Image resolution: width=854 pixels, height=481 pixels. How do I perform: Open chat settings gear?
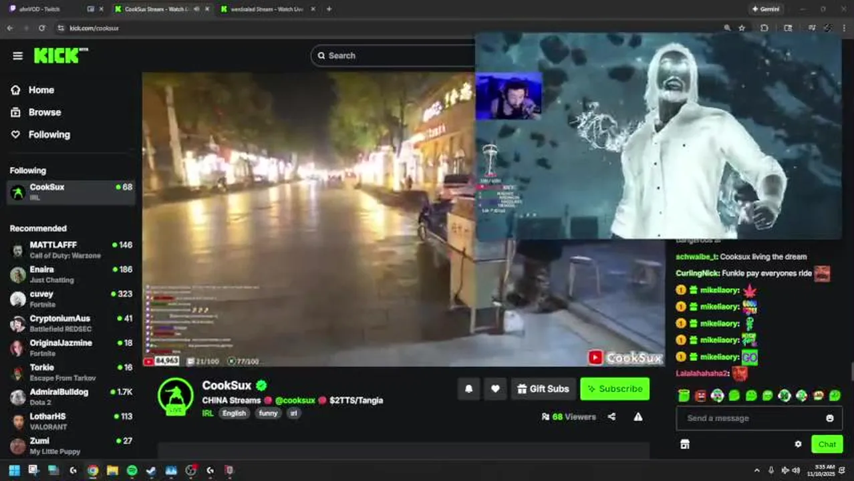click(798, 444)
